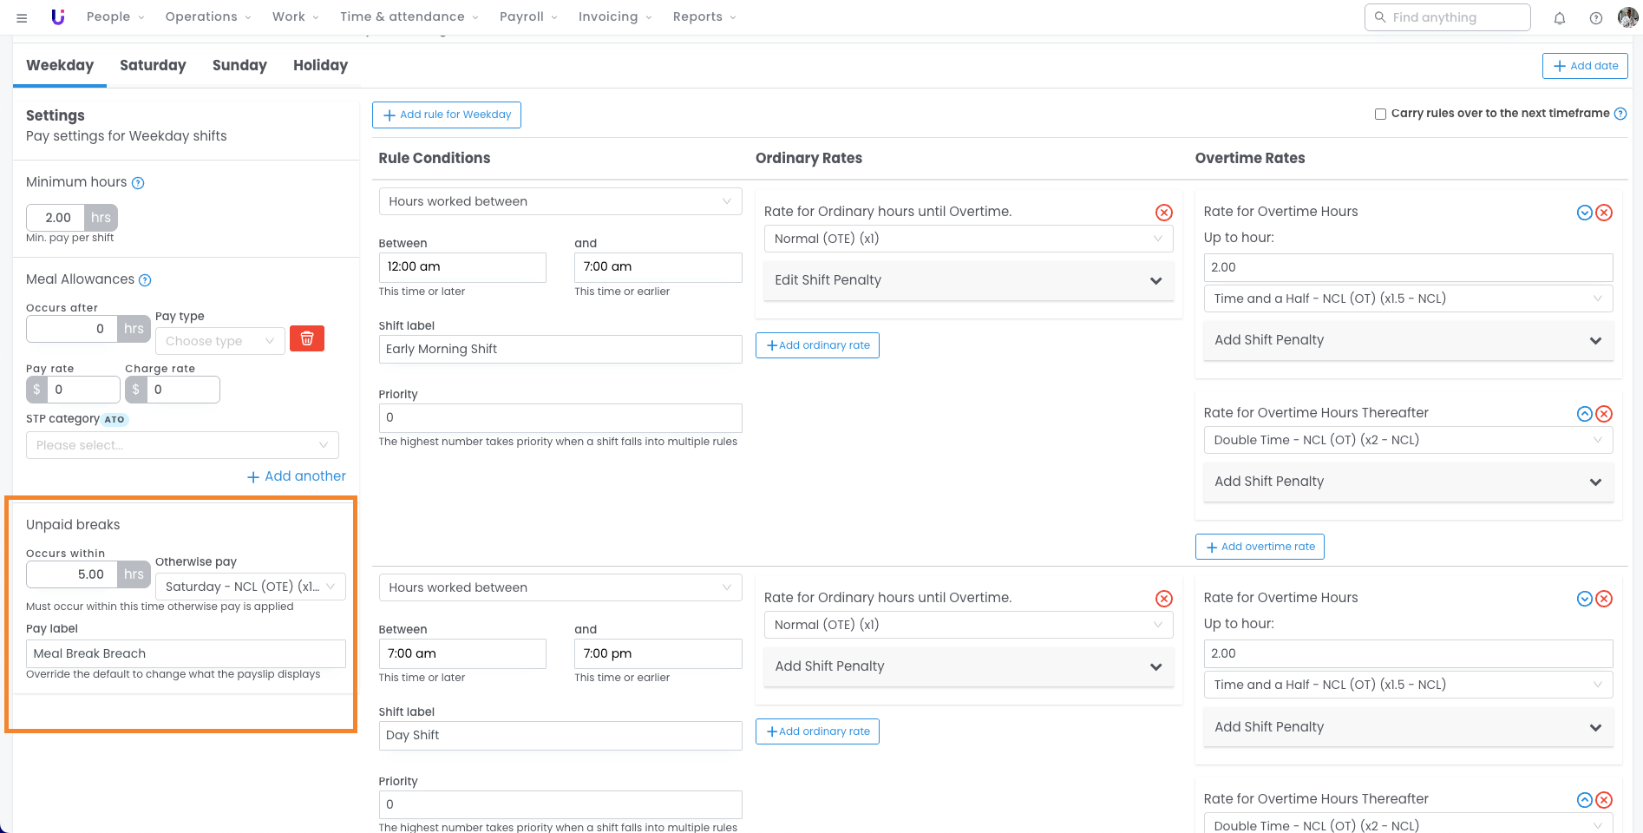Image resolution: width=1643 pixels, height=833 pixels.
Task: Click Add rule for Weekday button
Action: coord(447,115)
